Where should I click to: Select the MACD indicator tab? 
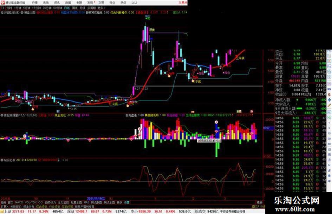[19, 202]
